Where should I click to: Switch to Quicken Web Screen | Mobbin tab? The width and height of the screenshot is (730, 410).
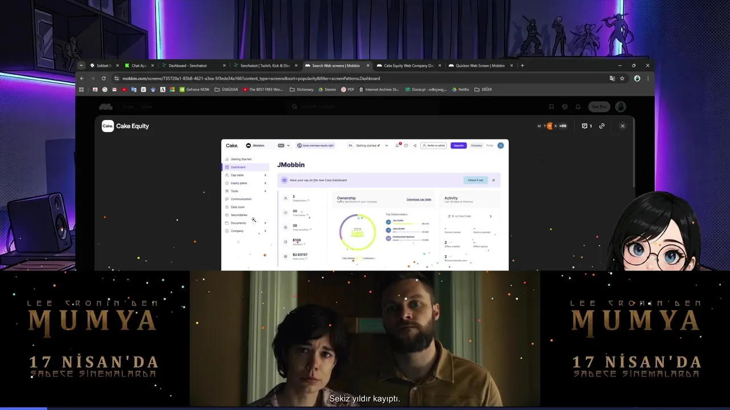pyautogui.click(x=480, y=65)
